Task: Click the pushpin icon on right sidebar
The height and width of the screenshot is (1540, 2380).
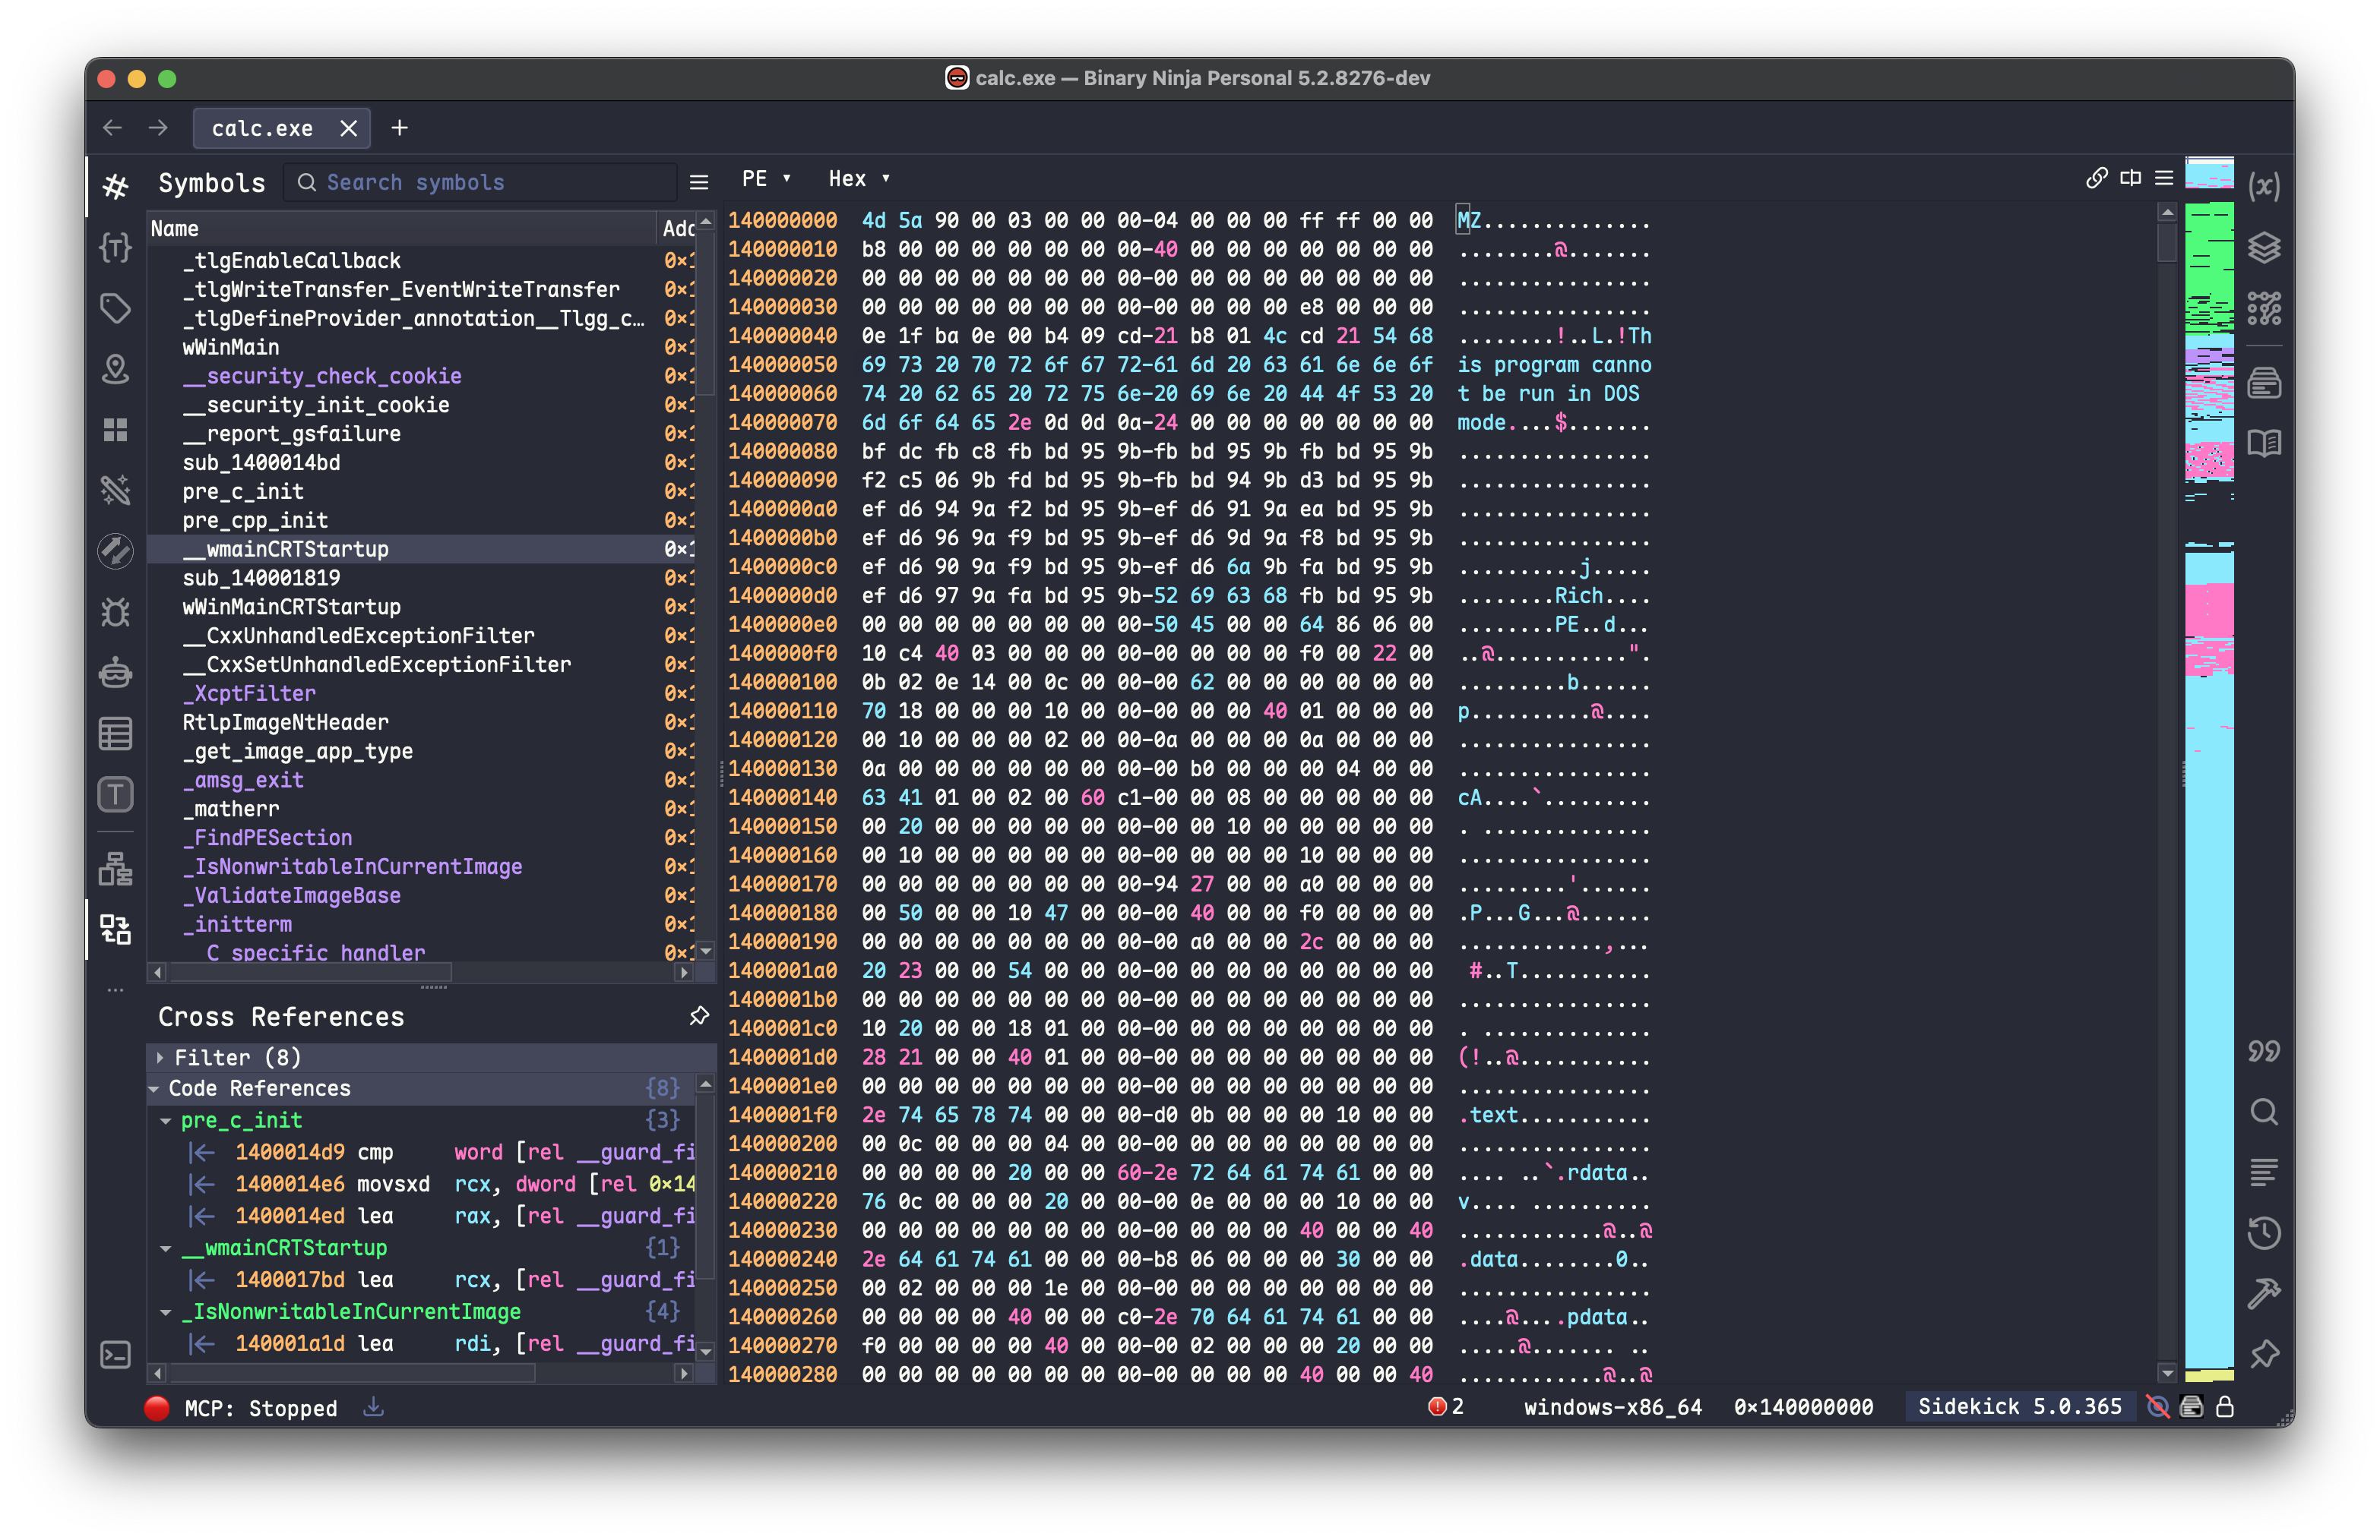Action: pos(2264,1354)
